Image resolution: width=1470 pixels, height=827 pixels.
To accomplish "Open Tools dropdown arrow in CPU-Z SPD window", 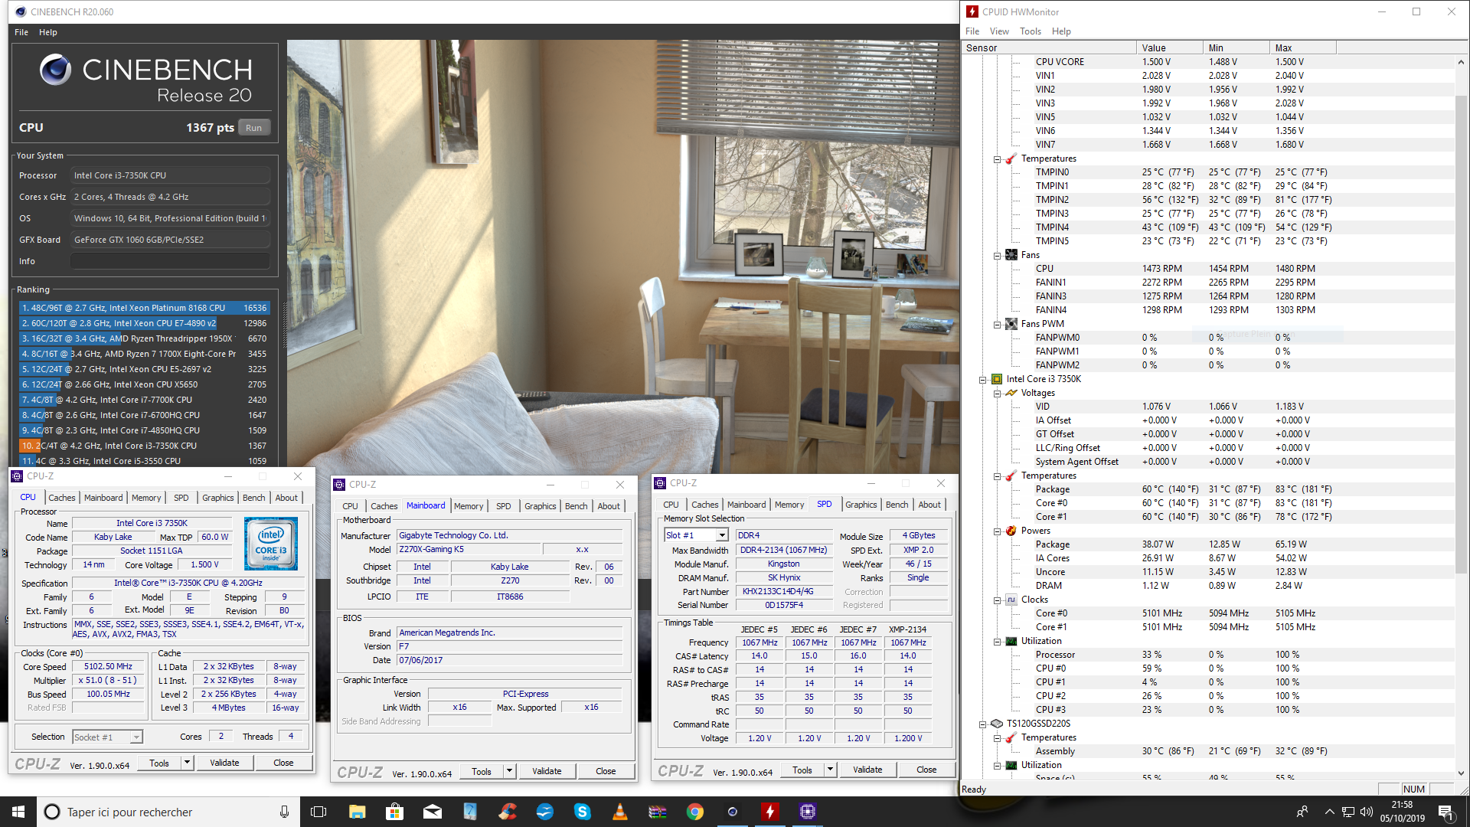I will 830,770.
